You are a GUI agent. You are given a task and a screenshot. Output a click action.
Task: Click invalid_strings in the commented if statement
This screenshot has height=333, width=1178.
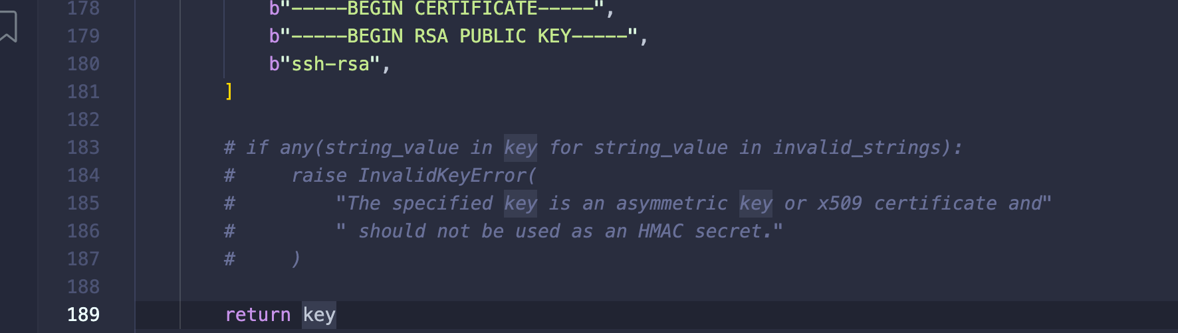pos(857,147)
